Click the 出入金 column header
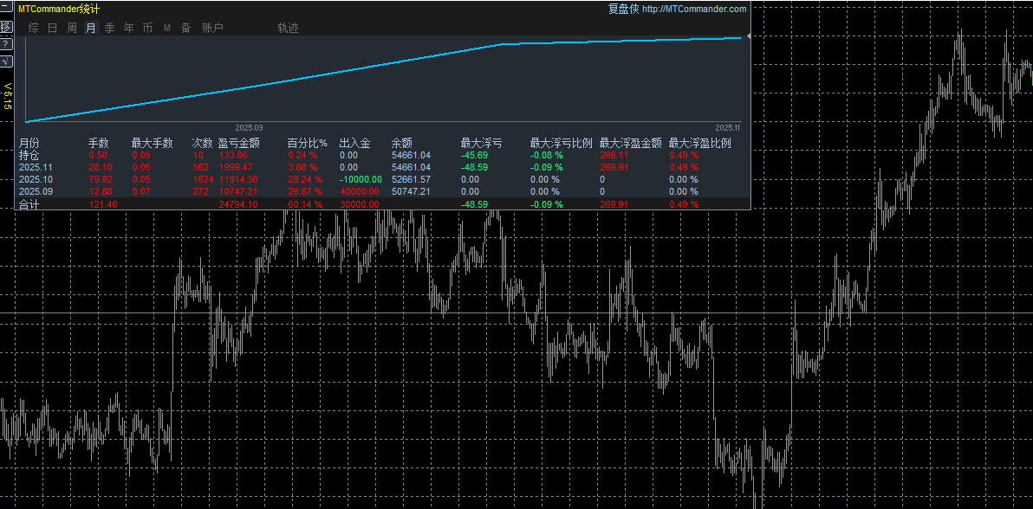Image resolution: width=1033 pixels, height=509 pixels. click(x=355, y=143)
